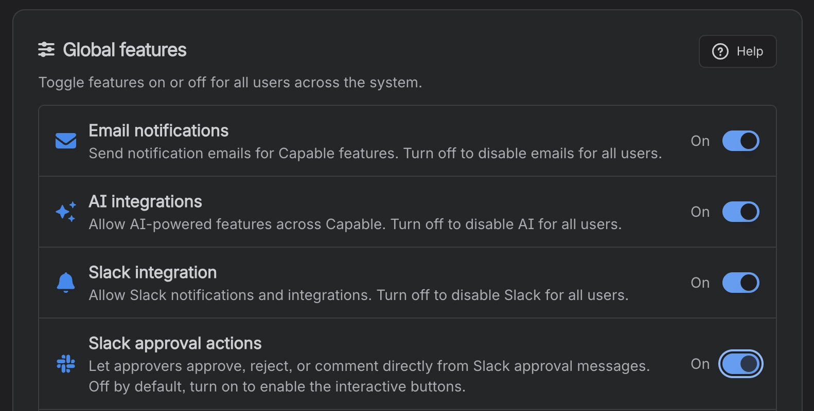Click the On label beside AI integrations

coord(700,212)
